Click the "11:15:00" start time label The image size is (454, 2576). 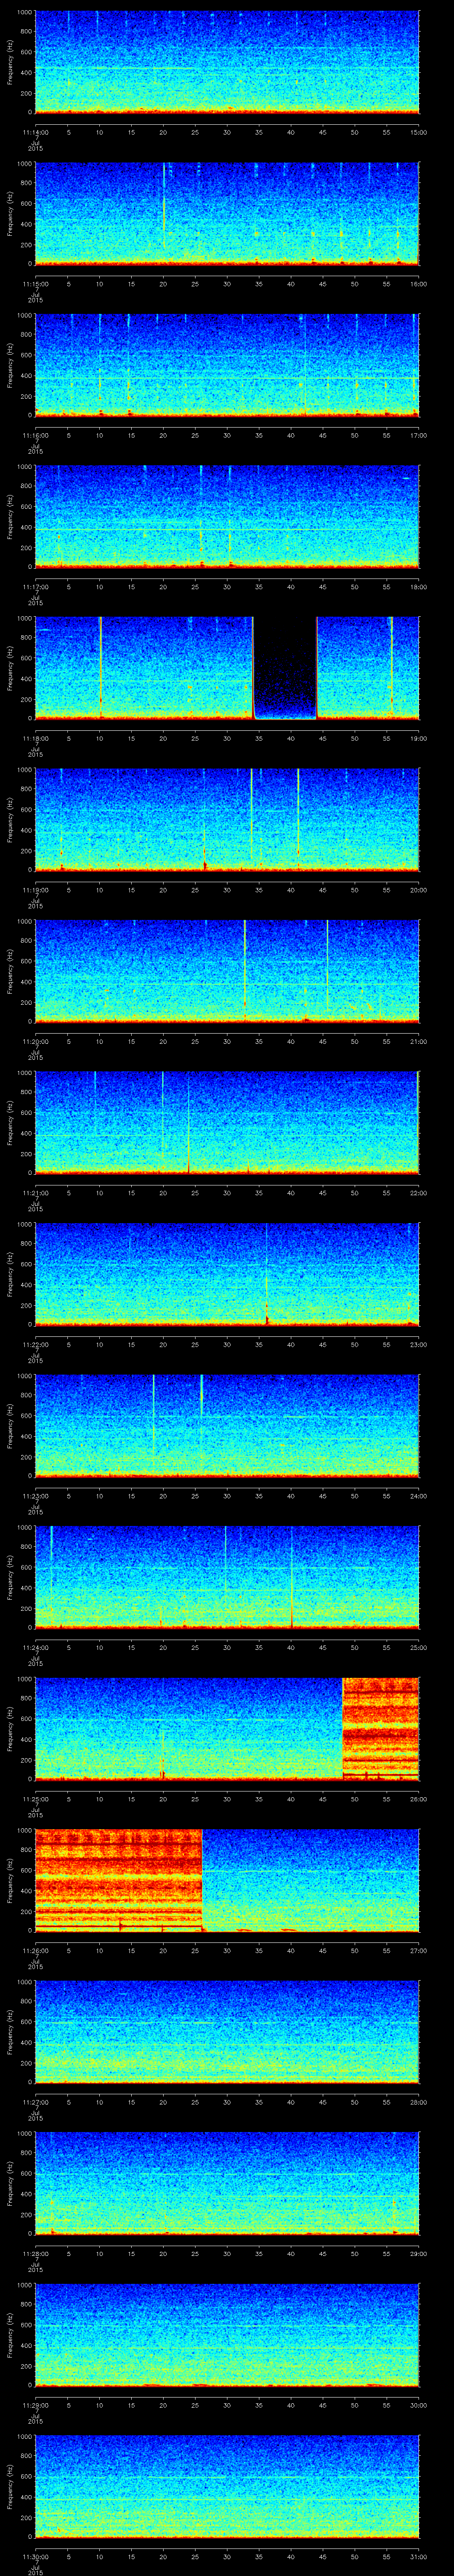35,284
